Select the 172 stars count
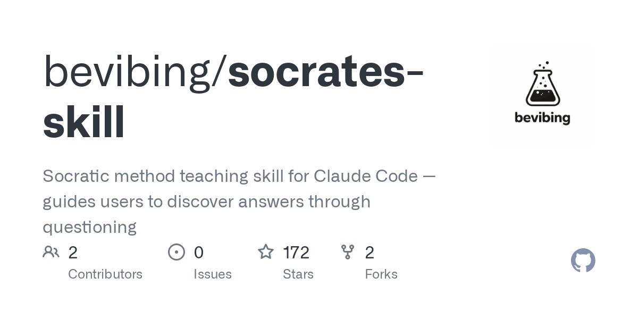Viewport: 638px width, 319px height. coord(296,253)
